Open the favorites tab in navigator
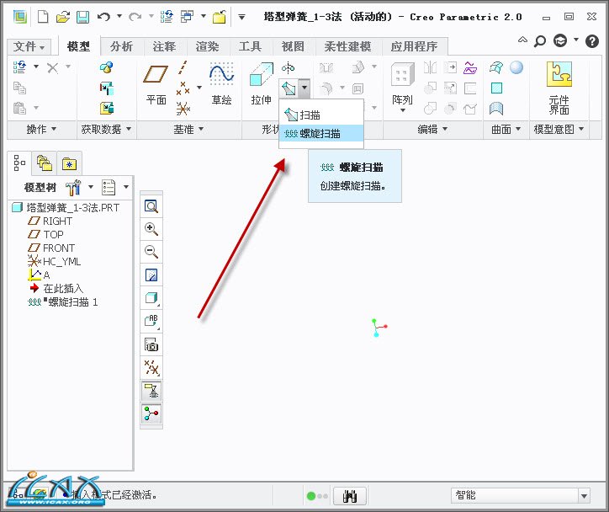 [69, 163]
